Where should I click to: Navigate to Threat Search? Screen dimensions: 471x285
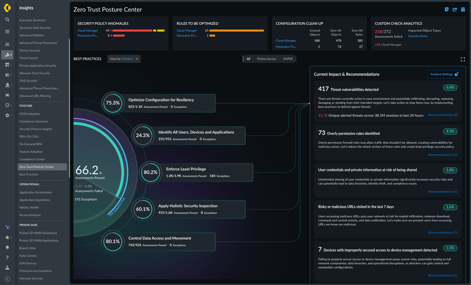(29, 58)
